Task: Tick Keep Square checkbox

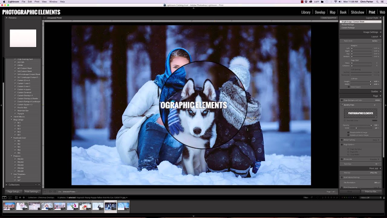Action: [349, 87]
